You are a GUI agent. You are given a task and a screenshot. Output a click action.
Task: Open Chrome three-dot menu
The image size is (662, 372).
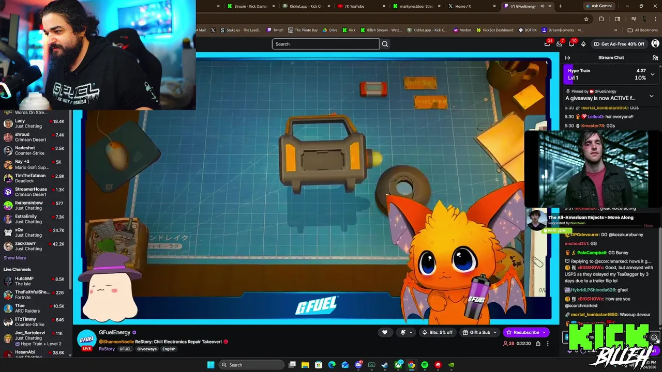click(654, 19)
